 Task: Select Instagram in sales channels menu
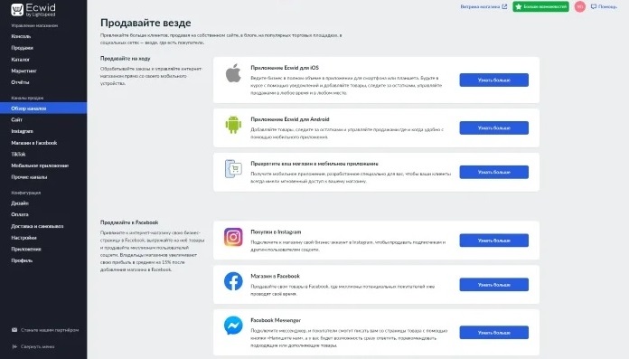pyautogui.click(x=22, y=131)
